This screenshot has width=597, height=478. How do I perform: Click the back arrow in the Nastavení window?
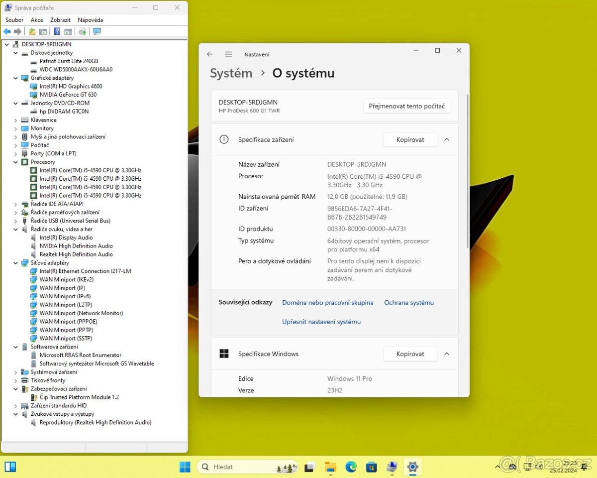209,54
